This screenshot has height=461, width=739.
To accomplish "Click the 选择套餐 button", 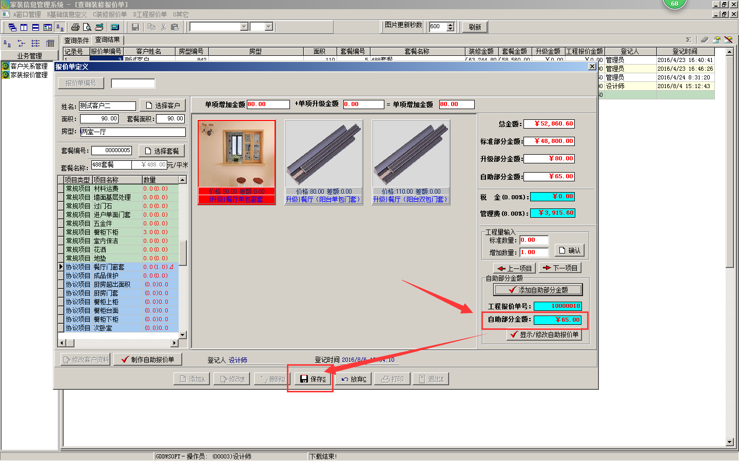I will pos(162,151).
